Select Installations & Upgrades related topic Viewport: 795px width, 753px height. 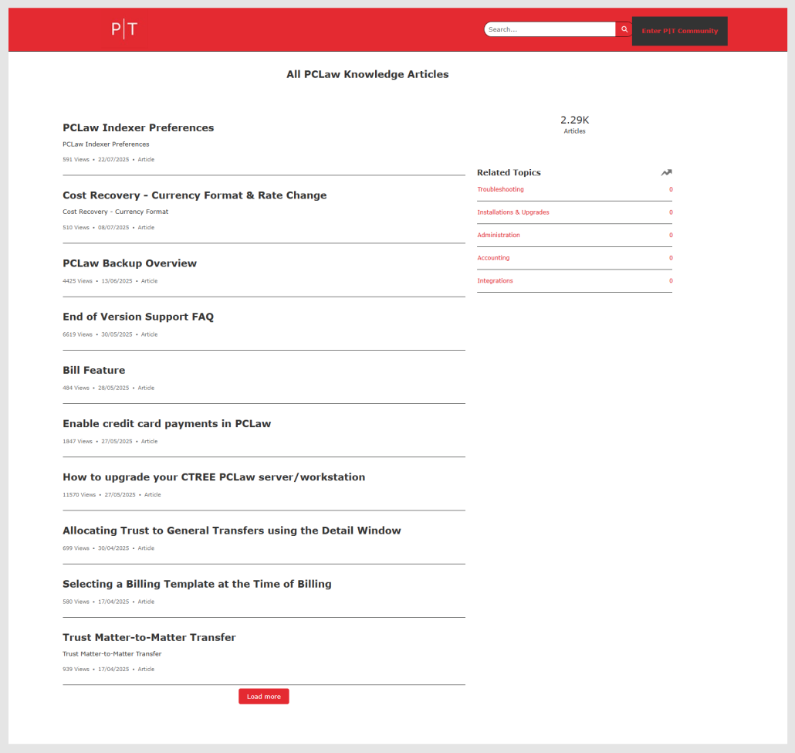(x=513, y=212)
